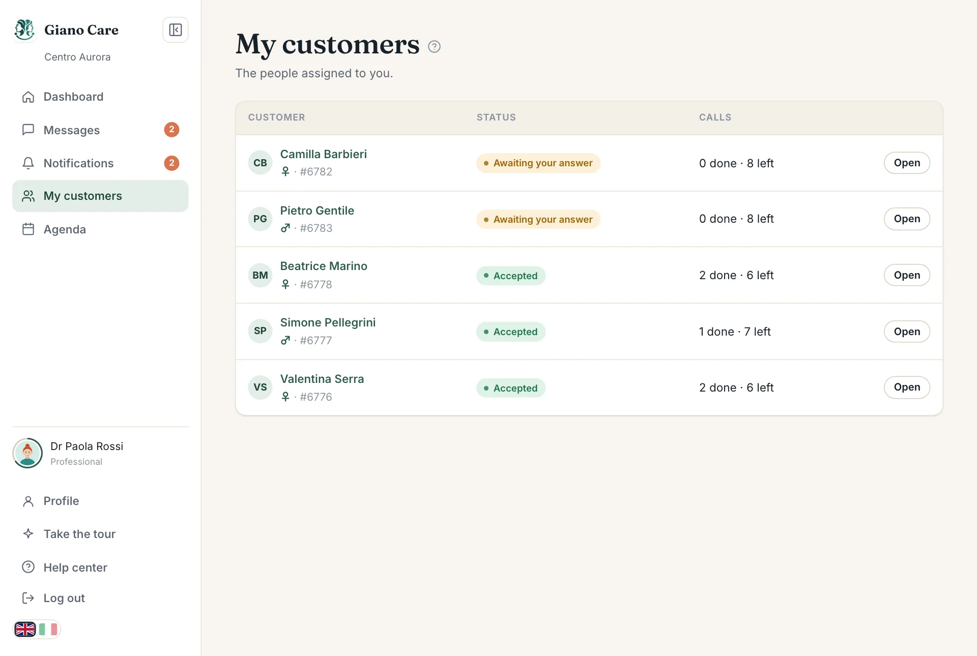Switch language to Italian flag
This screenshot has height=656, width=977.
pyautogui.click(x=48, y=630)
